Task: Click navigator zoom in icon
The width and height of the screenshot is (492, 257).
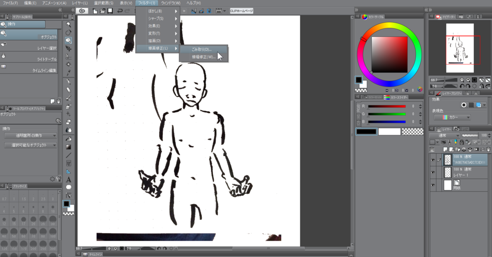Action: pyautogui.click(x=468, y=80)
